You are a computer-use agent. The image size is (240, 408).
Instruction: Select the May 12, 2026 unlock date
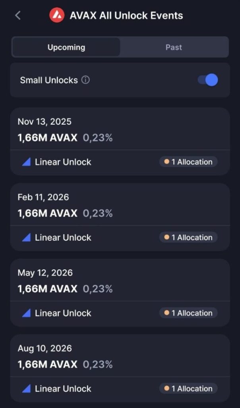point(45,273)
